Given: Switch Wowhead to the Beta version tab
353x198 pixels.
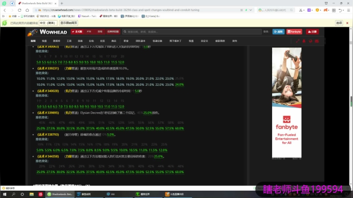Looking at the screenshot, I should [x=100, y=32].
